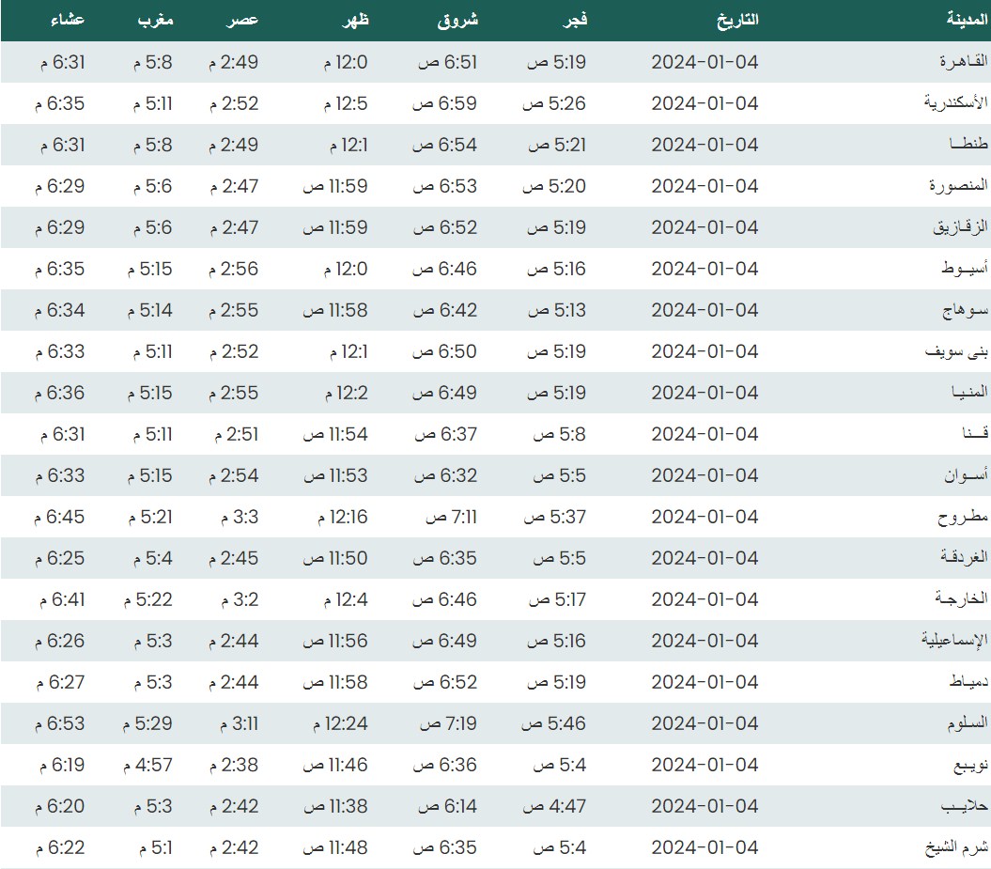Select the الأسكندرية city name cell
This screenshot has width=991, height=869.
[956, 103]
